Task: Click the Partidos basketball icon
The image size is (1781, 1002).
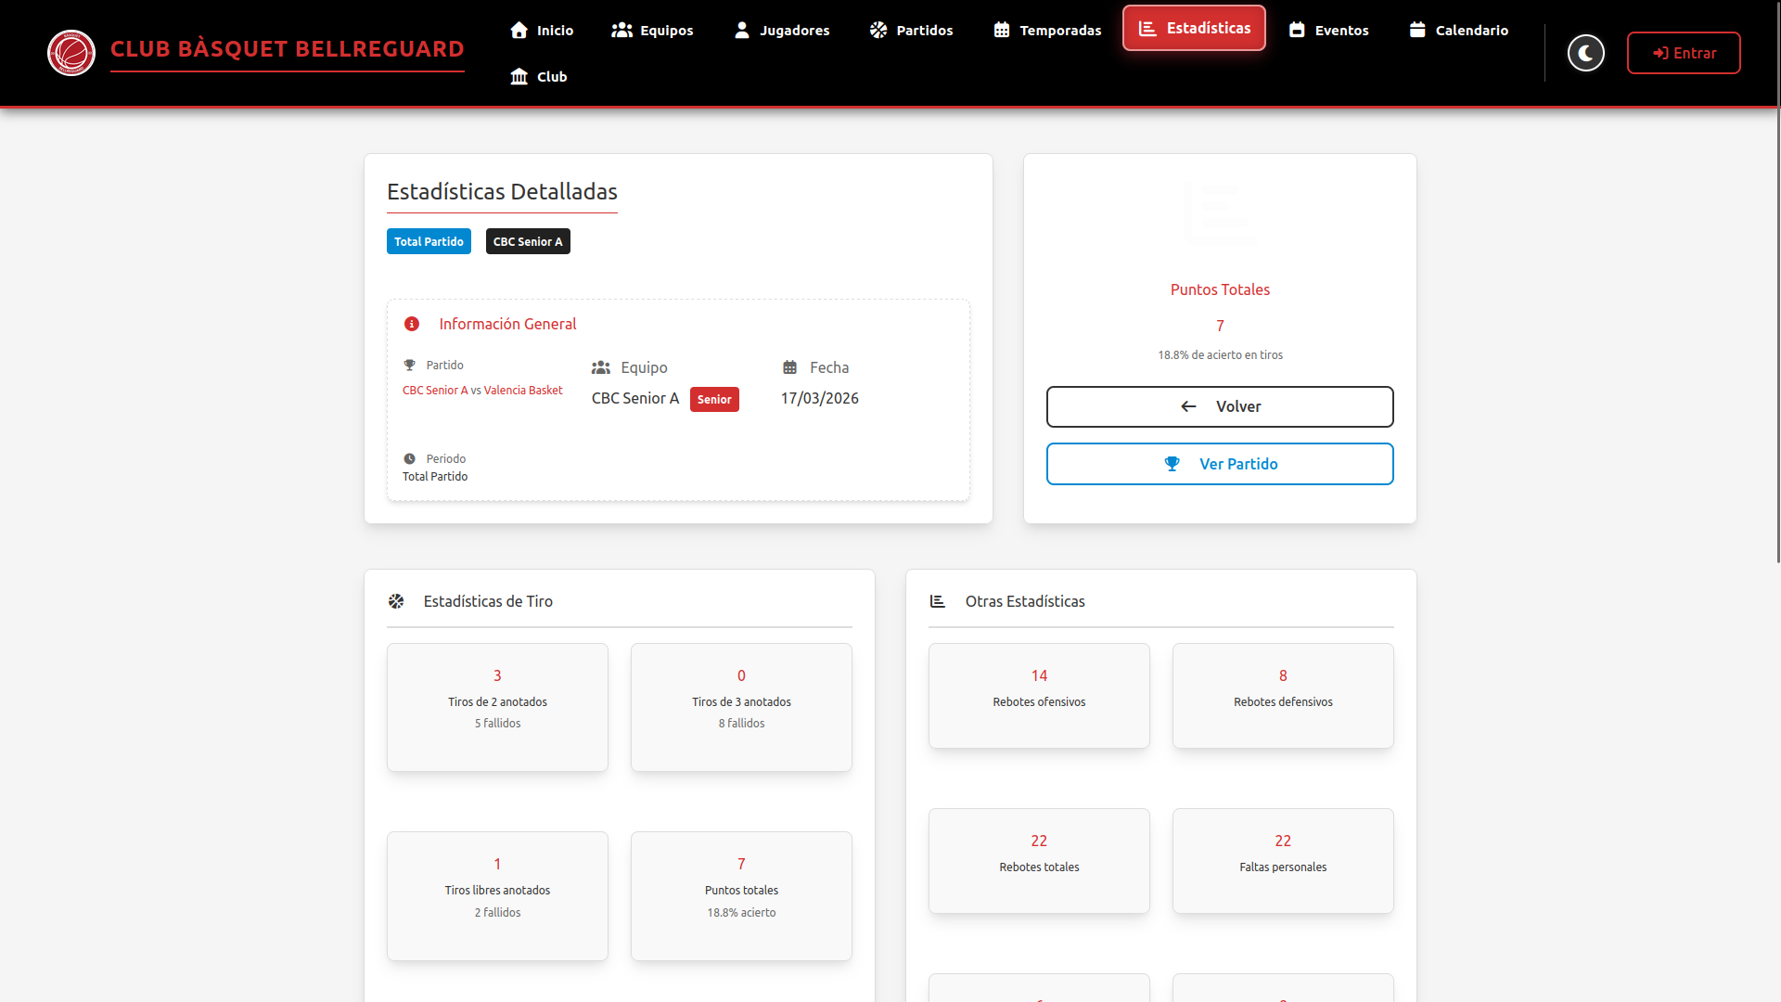Action: [878, 30]
